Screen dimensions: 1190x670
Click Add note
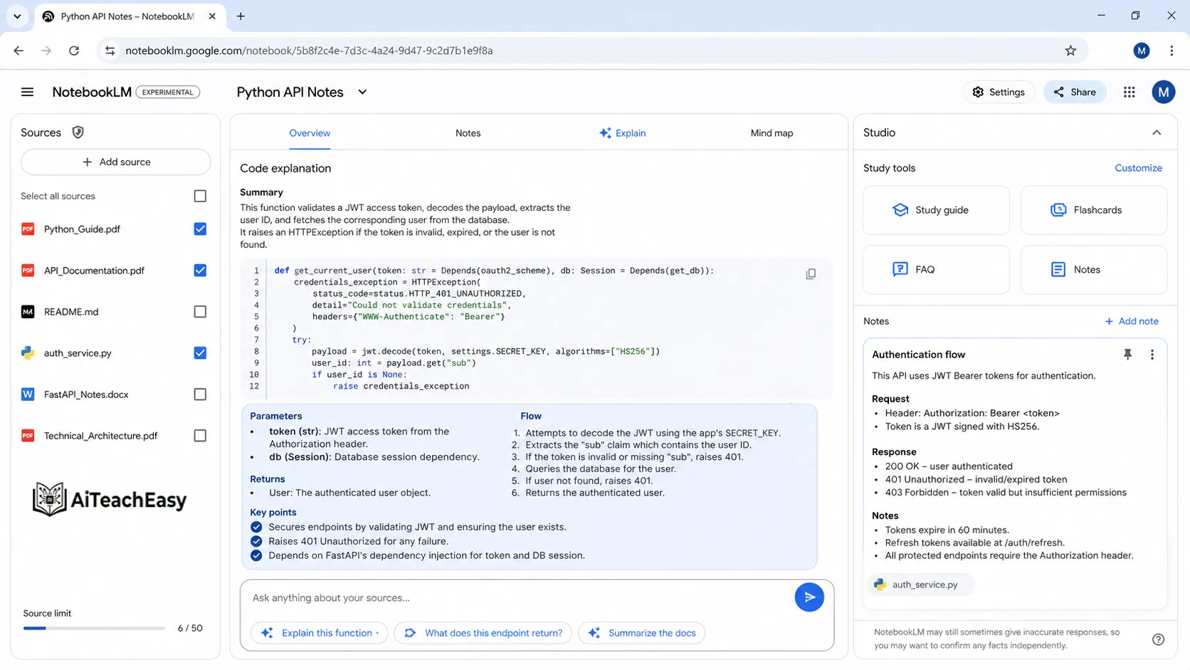click(1132, 321)
